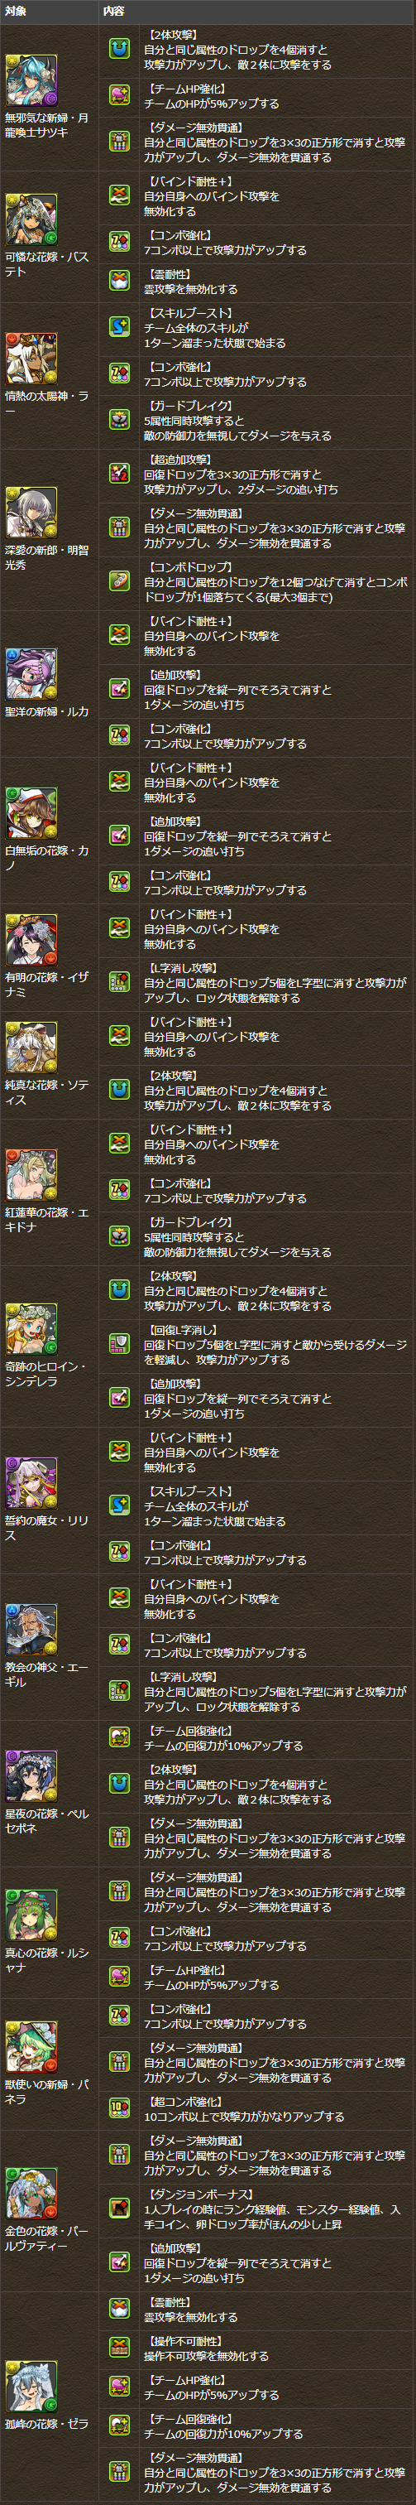Click the 超コンボ強化 icon for パネラ
This screenshot has height=2505, width=416.
point(118,2108)
